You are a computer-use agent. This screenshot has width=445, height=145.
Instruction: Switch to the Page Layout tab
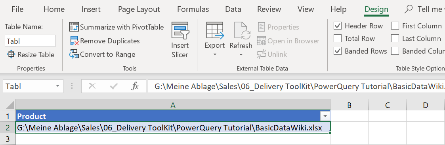click(x=139, y=9)
